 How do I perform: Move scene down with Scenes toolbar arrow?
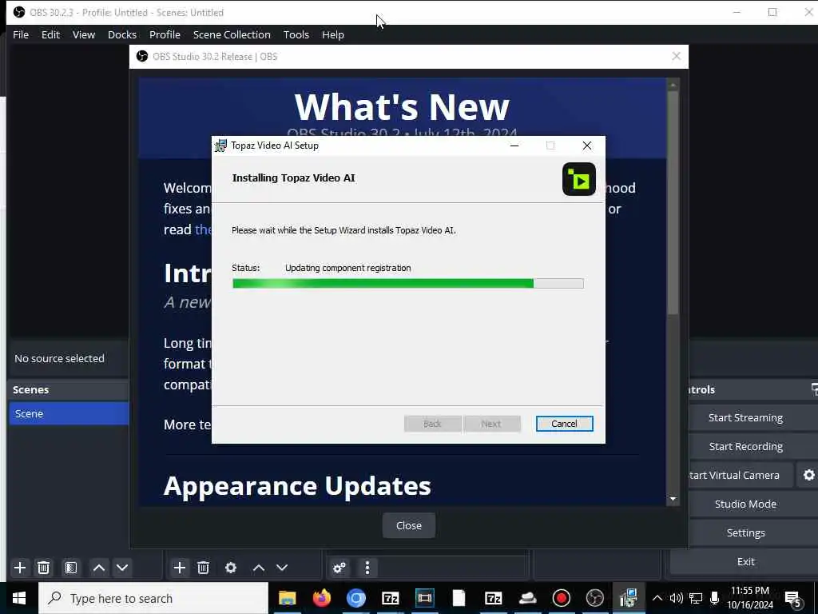click(x=122, y=568)
